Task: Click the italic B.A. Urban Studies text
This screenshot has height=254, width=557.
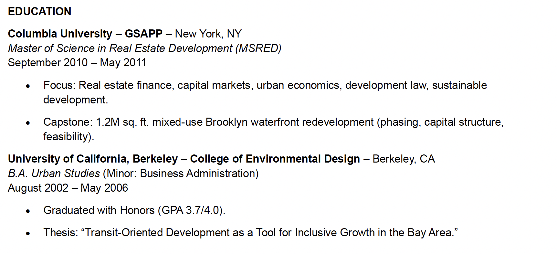Action: coord(54,174)
